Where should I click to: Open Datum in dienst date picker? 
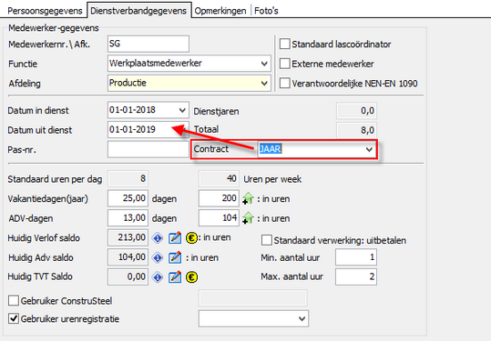point(182,110)
